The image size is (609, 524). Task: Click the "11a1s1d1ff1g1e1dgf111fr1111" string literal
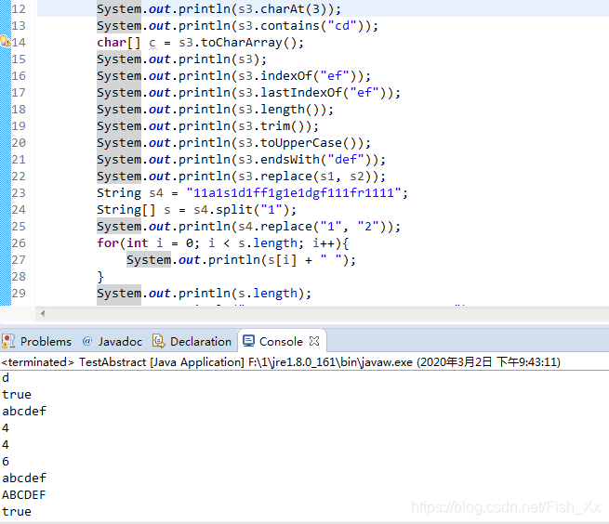(294, 192)
